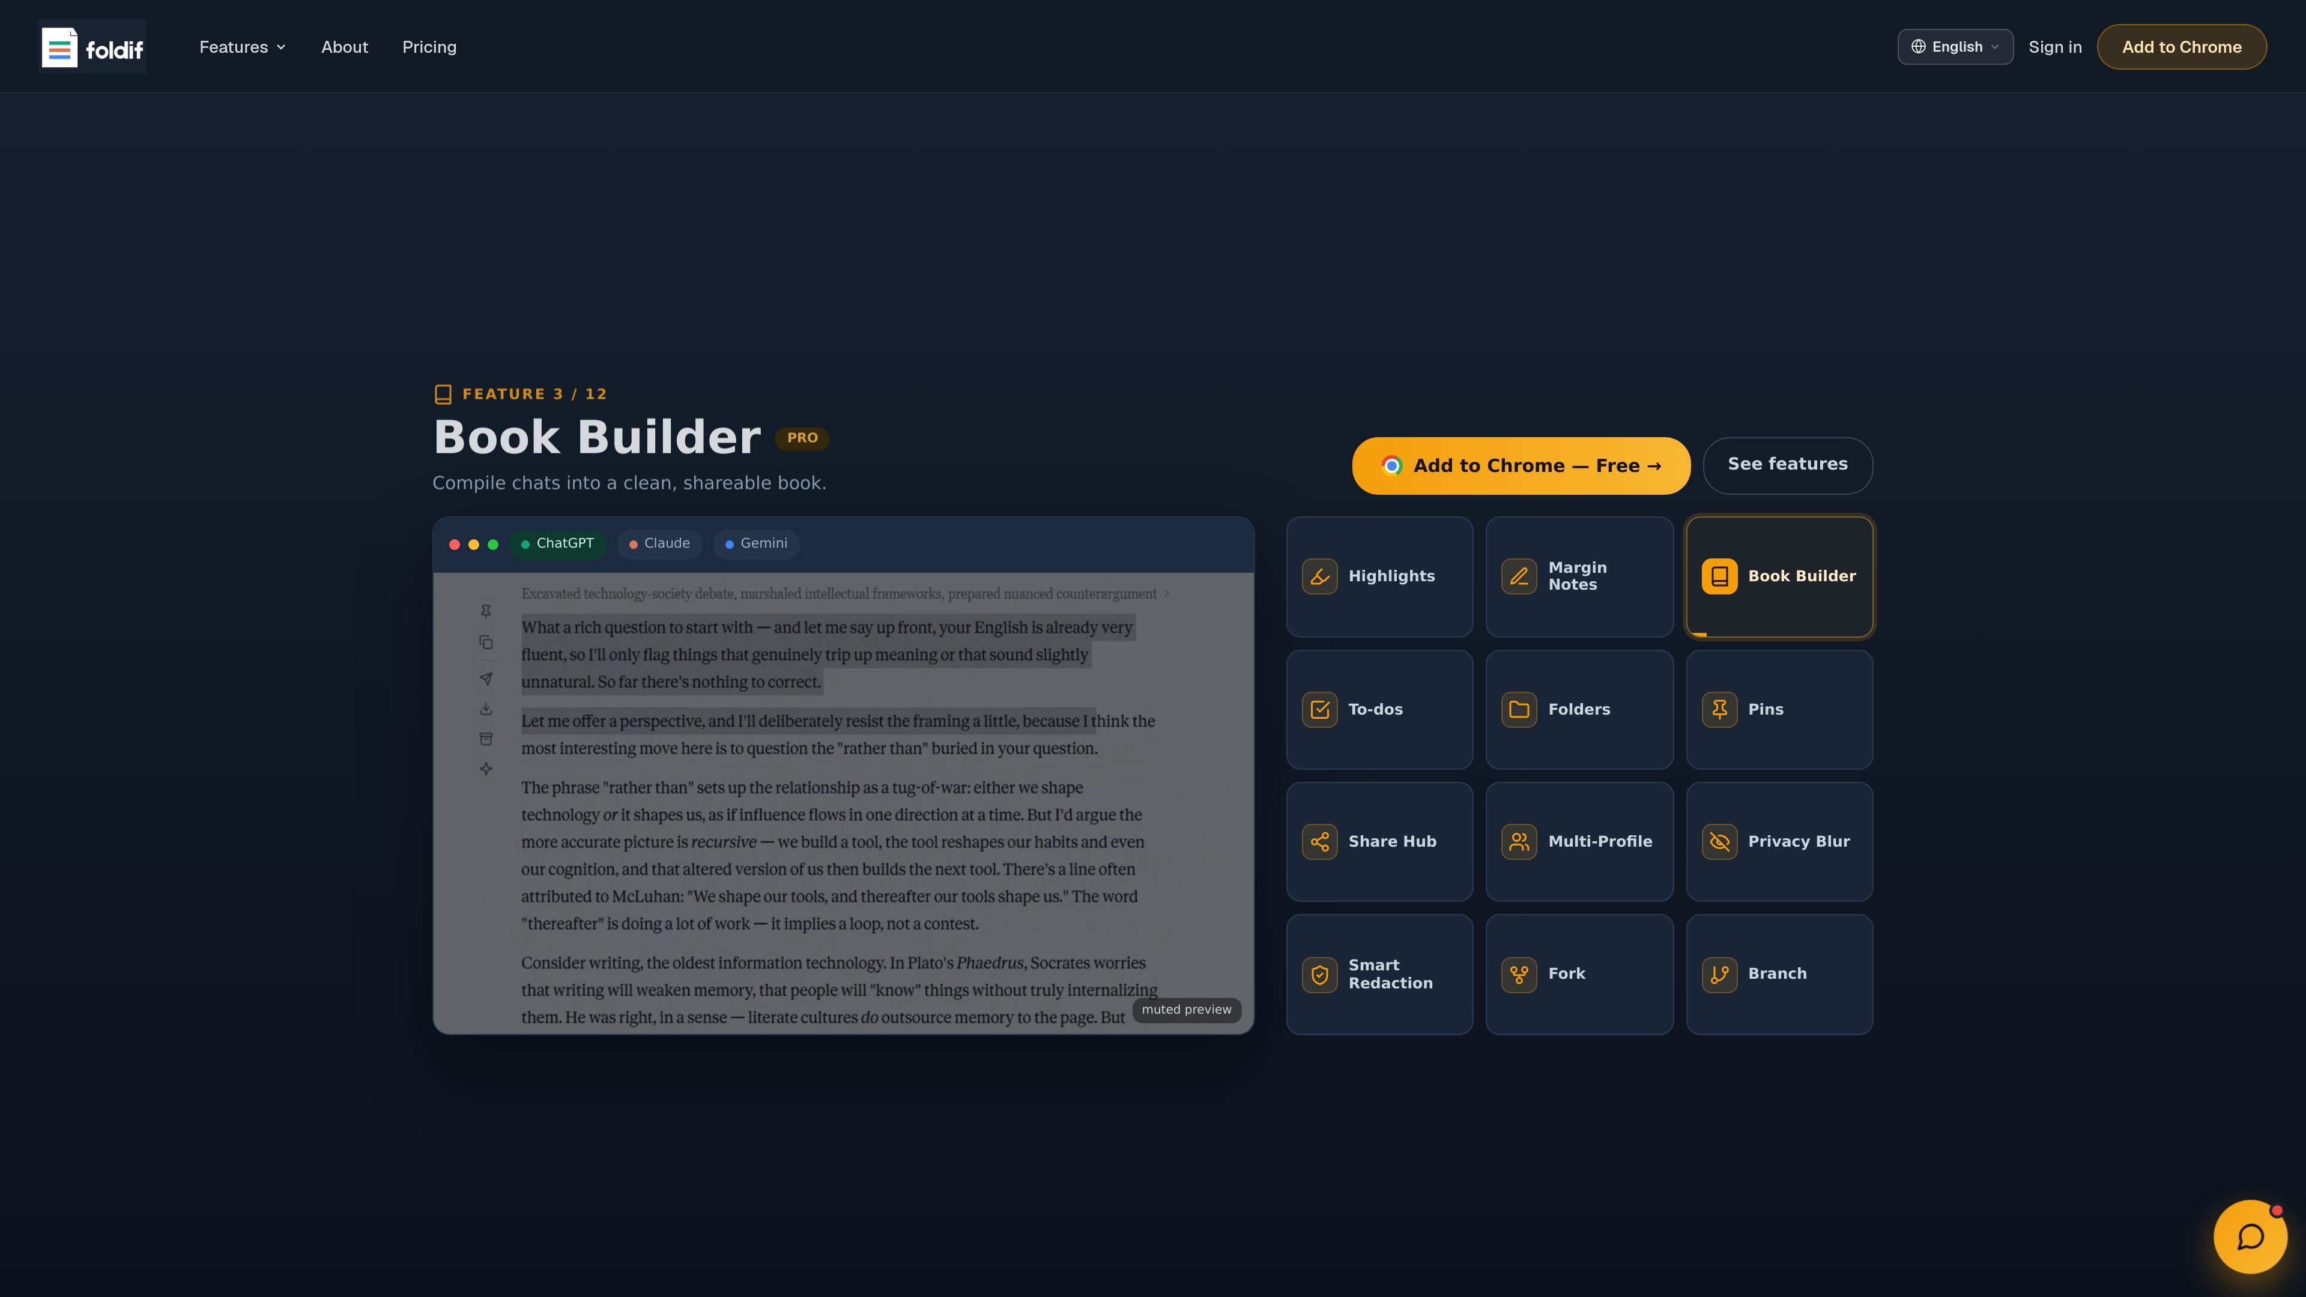Click the paper-plane share icon in preview
Viewport: 2306px width, 1297px height.
tap(486, 679)
